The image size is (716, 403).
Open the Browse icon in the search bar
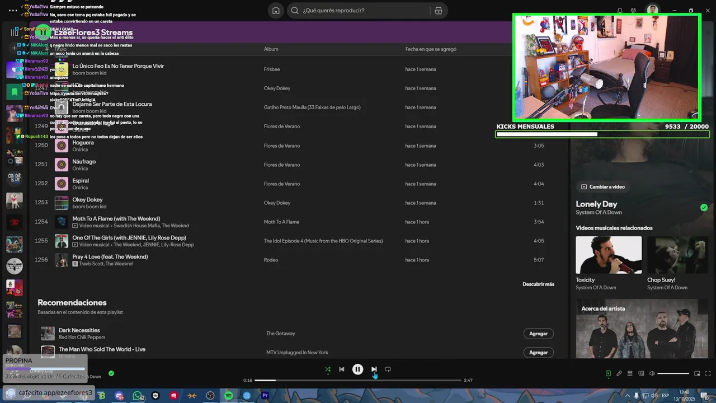click(x=438, y=11)
